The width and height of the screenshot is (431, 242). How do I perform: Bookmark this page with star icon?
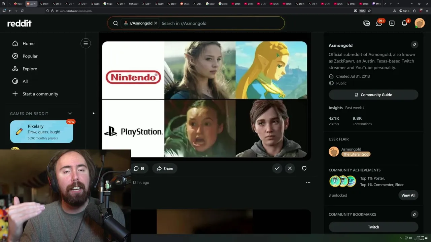tap(369, 11)
